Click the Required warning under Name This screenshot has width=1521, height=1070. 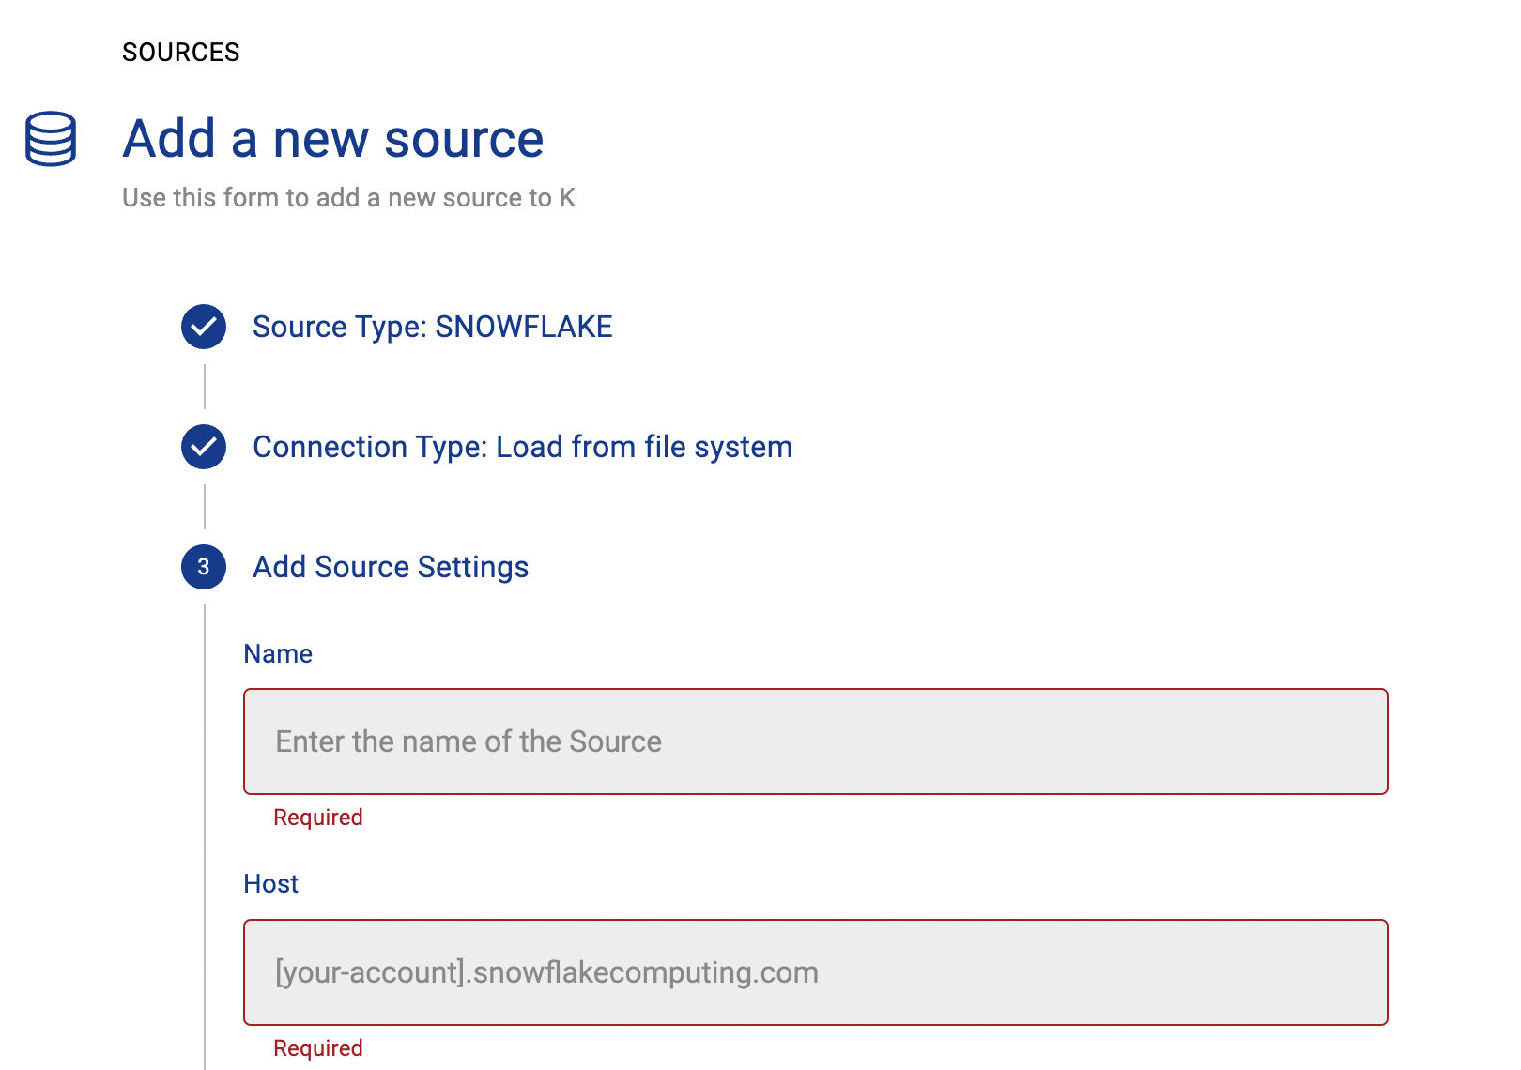pyautogui.click(x=317, y=817)
